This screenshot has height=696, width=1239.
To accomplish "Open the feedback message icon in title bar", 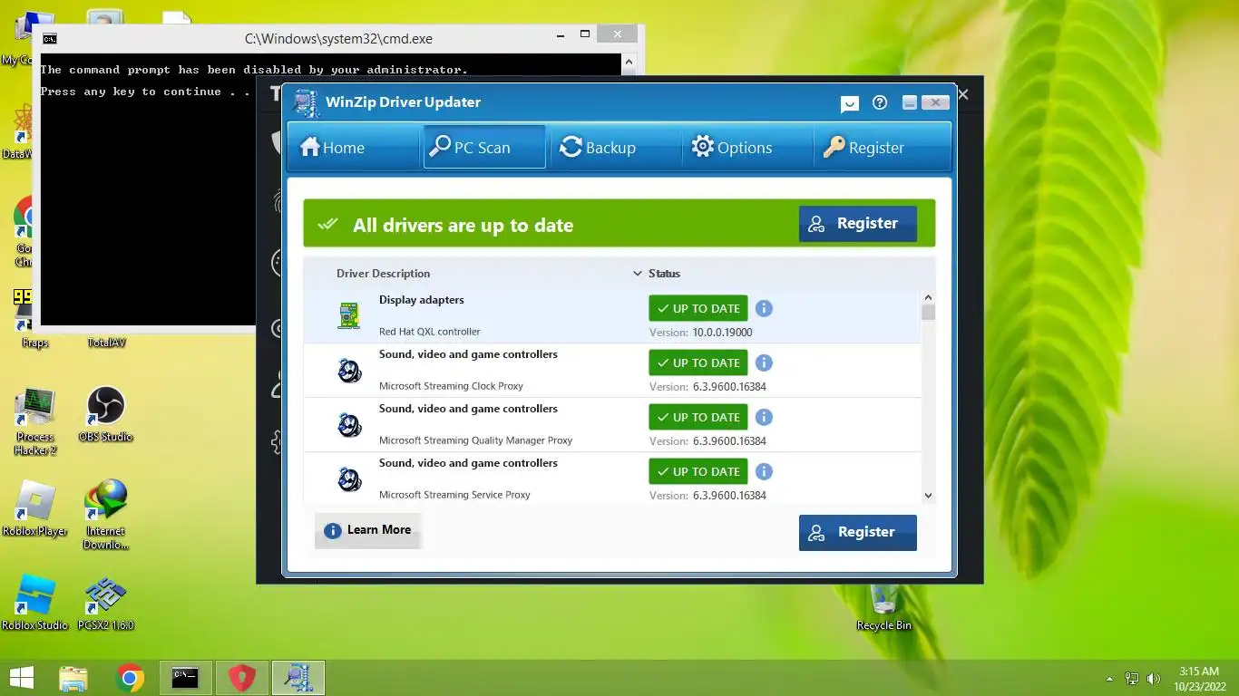I will click(x=850, y=103).
